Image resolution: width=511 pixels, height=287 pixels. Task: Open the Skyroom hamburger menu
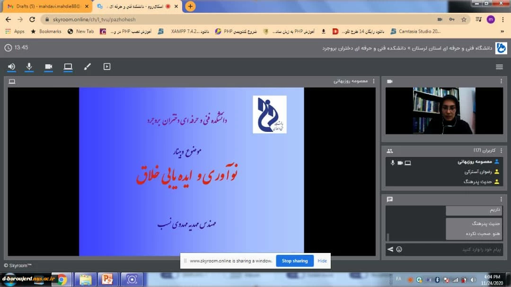click(499, 67)
